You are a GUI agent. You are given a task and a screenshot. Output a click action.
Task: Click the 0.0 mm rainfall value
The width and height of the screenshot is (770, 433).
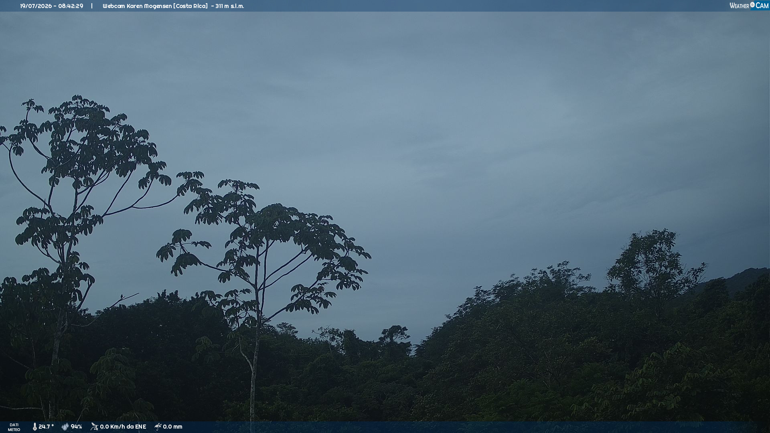point(172,427)
